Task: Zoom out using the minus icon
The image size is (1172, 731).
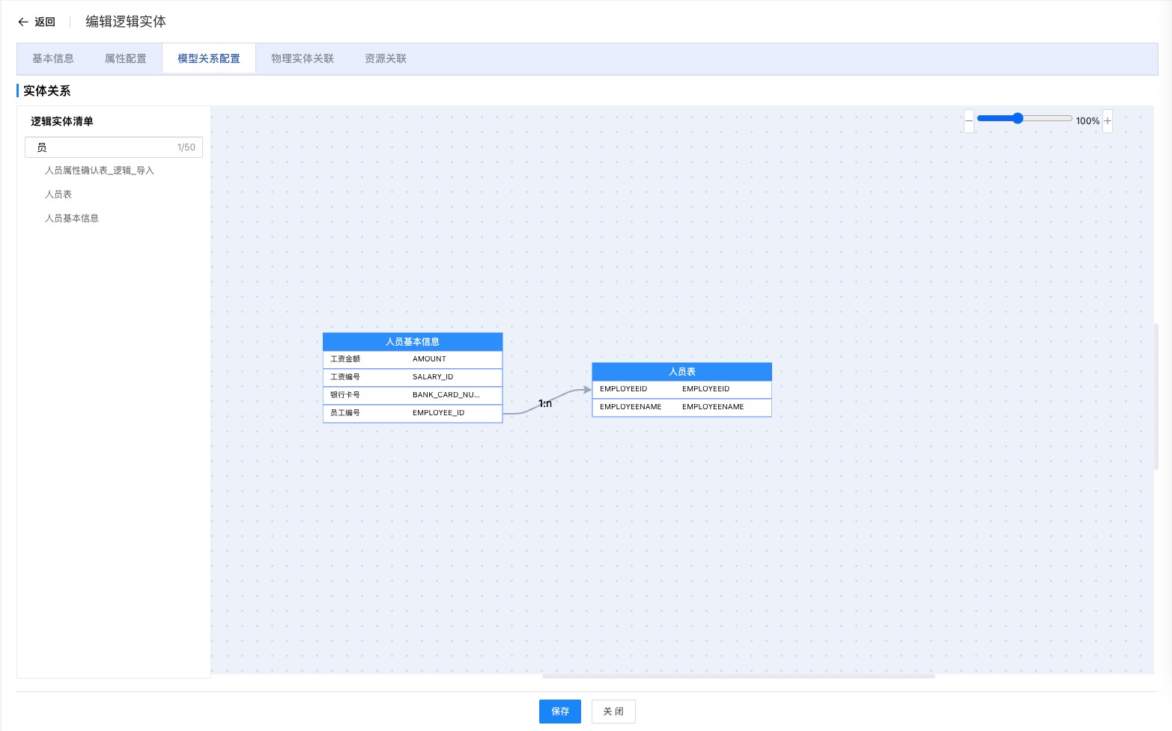Action: point(969,120)
